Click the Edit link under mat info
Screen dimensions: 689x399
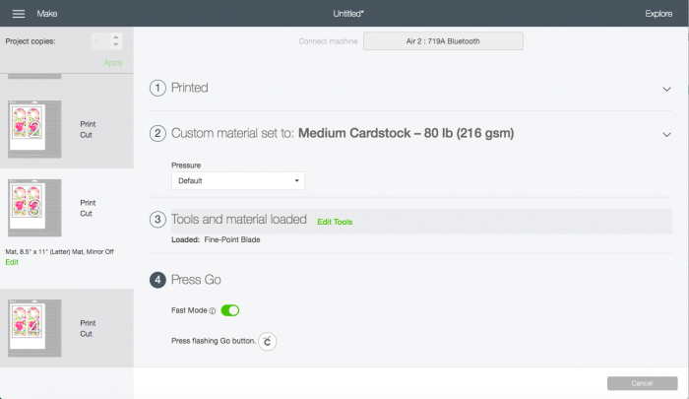tap(12, 262)
